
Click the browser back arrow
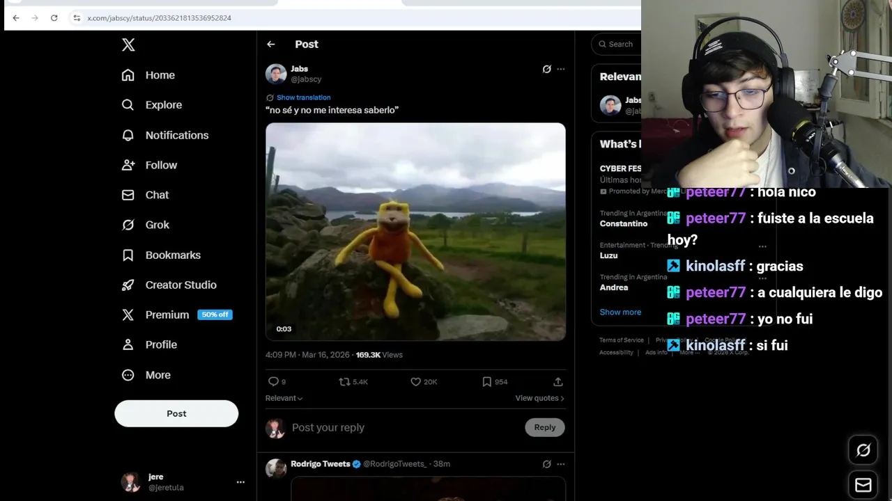click(x=16, y=18)
